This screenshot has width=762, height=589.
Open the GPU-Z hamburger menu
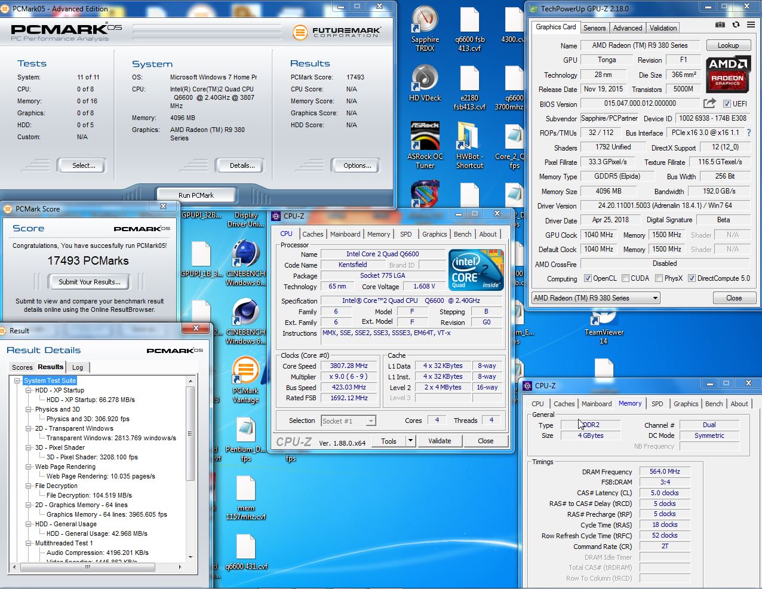point(751,25)
